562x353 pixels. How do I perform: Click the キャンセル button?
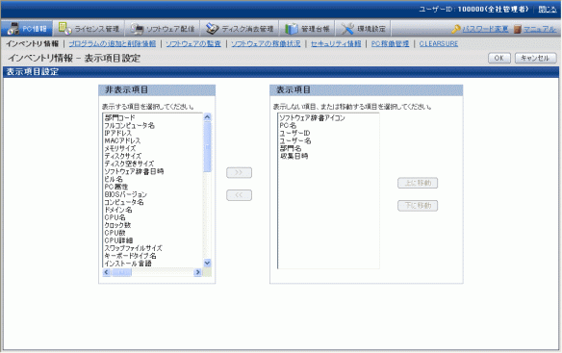coord(535,58)
